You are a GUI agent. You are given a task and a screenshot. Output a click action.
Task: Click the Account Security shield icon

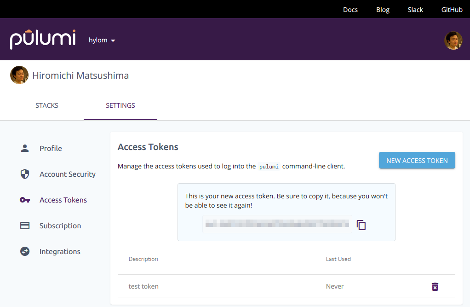pyautogui.click(x=25, y=174)
